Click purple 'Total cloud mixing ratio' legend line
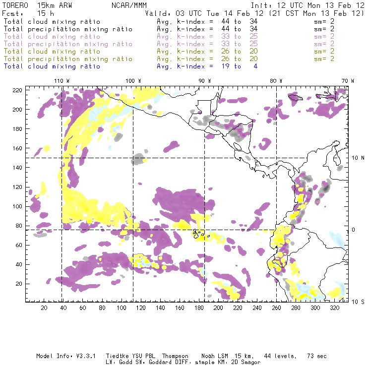Viewport: 367px width, 367px height. [52, 37]
